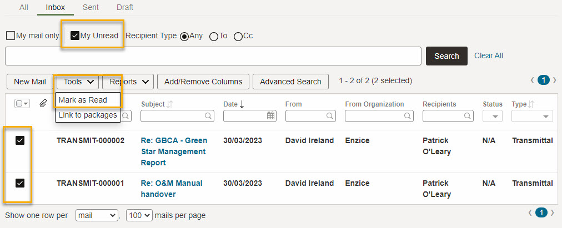This screenshot has height=228, width=562.
Task: Enable the My mail only checkbox
Action: click(11, 36)
